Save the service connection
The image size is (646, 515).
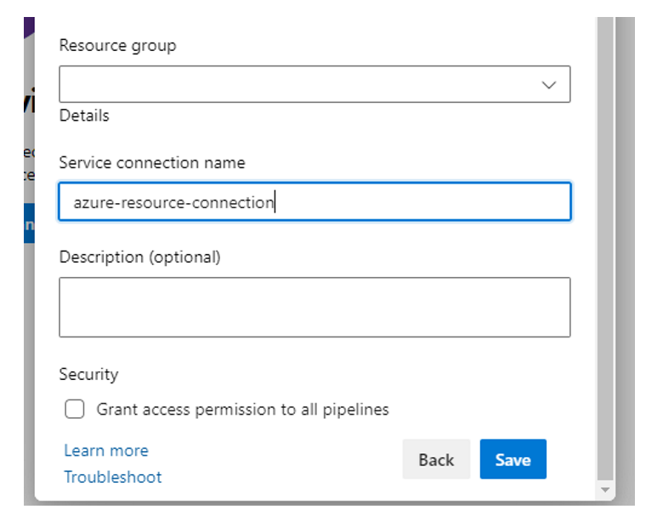point(513,460)
